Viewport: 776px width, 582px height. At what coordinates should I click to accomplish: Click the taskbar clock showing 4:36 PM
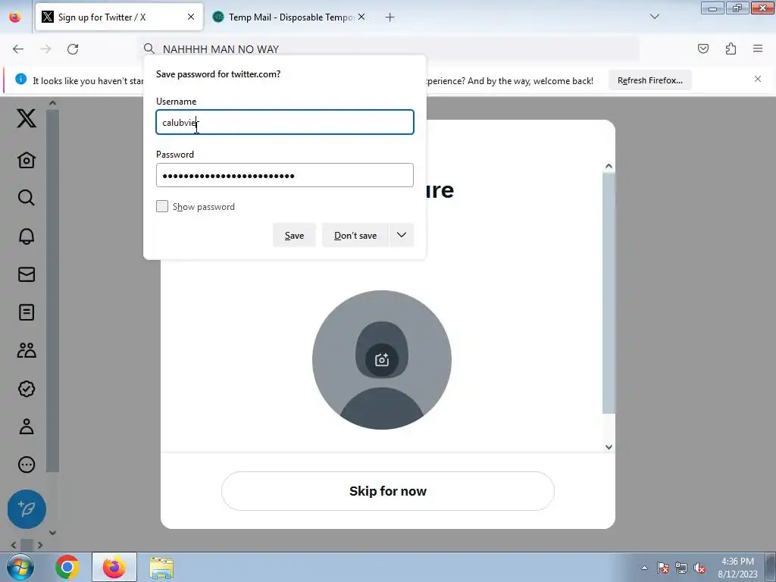point(737,568)
